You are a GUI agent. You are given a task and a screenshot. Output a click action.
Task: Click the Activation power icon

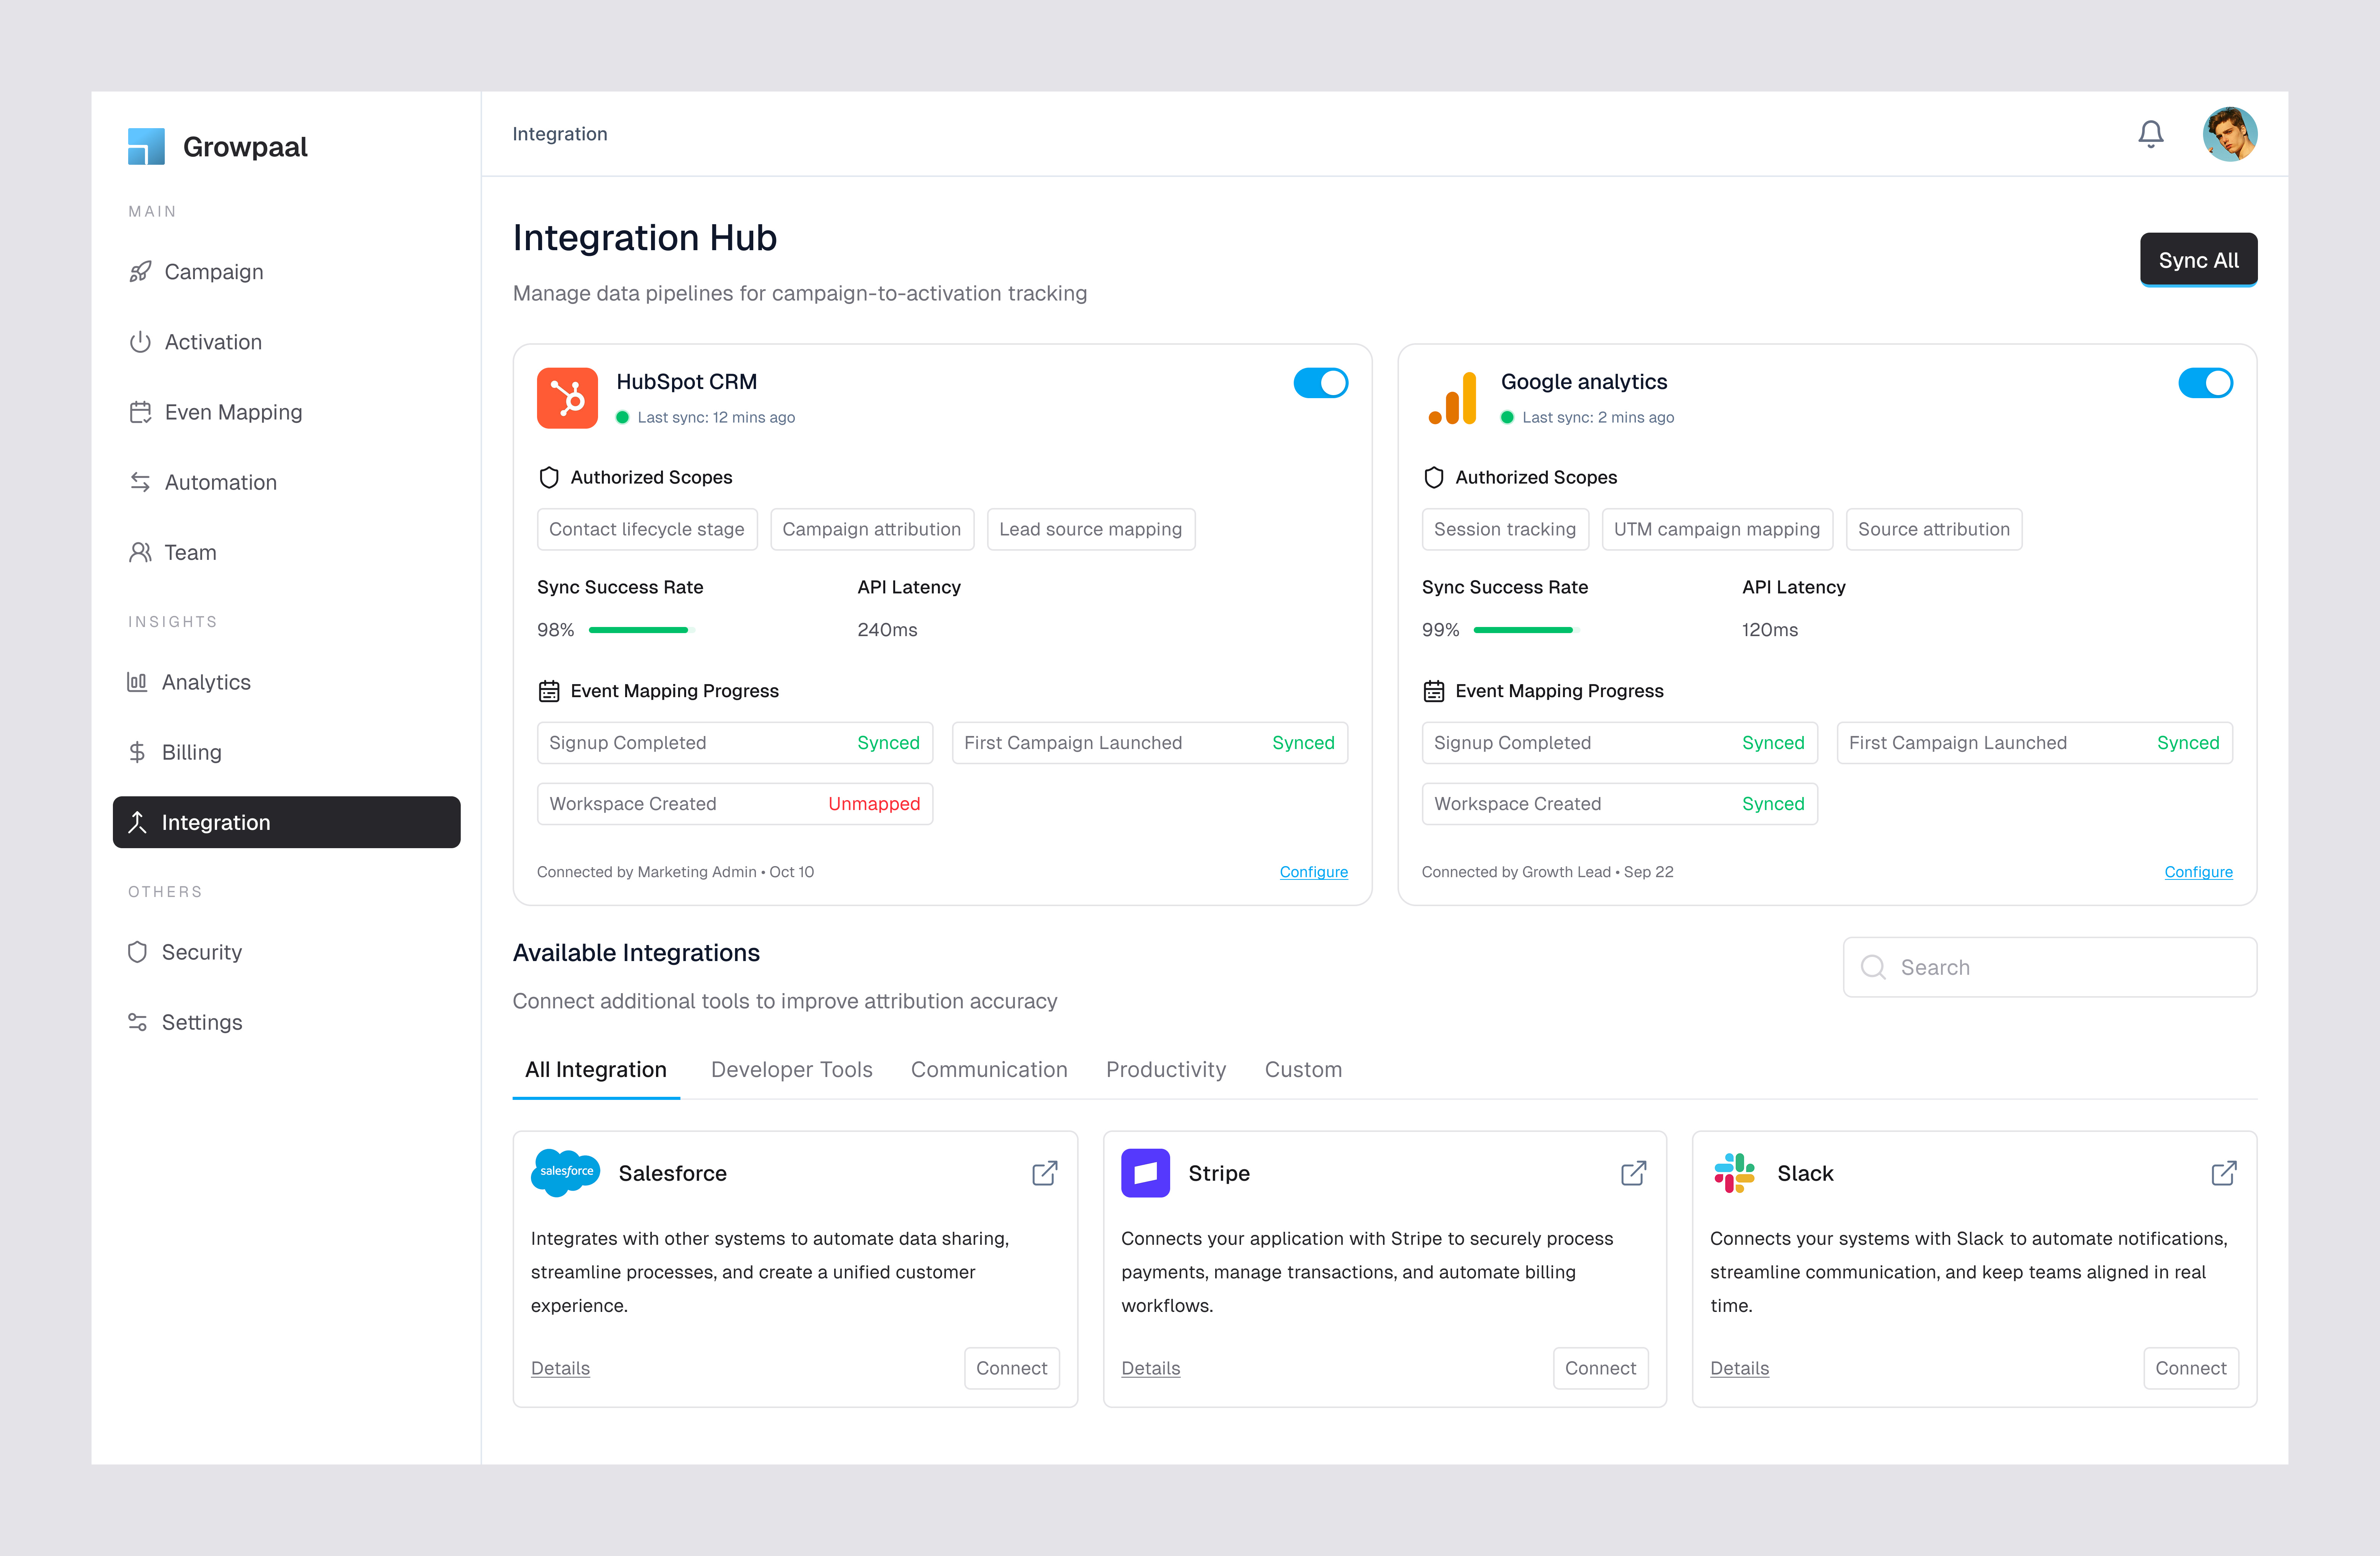140,342
